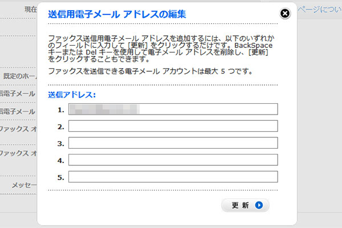The height and width of the screenshot is (228, 342).
Task: Click the メッセー label in the background
Action: (25, 185)
